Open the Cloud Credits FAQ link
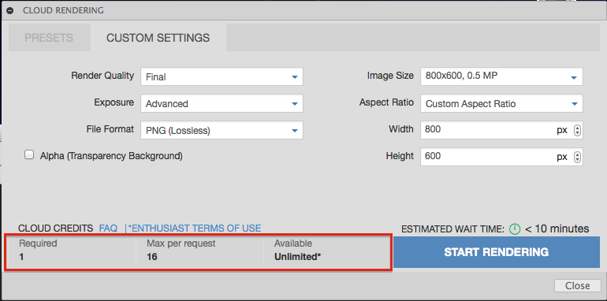Viewport: 607px width, 301px height. (x=109, y=229)
